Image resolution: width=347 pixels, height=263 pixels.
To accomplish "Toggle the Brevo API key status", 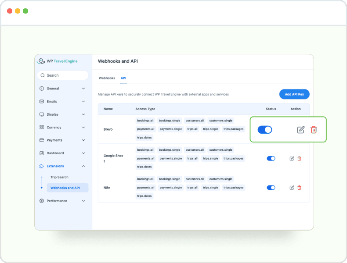I will pos(265,130).
